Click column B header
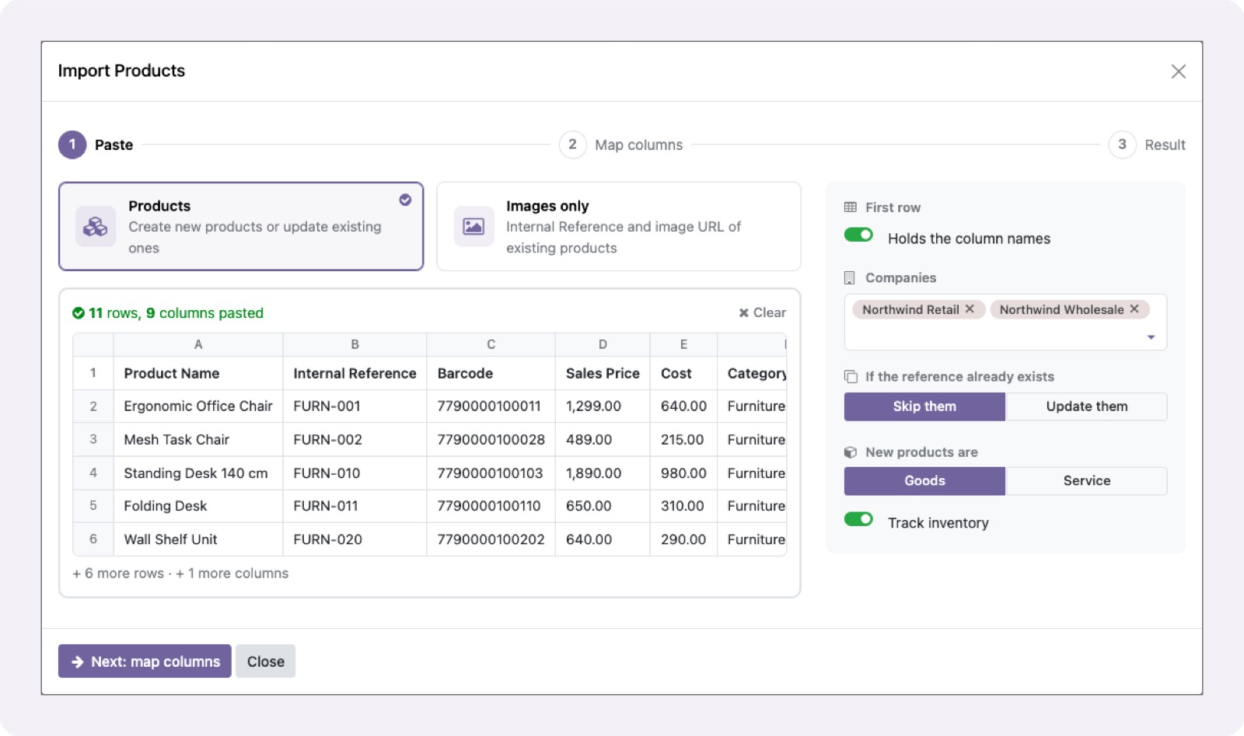The height and width of the screenshot is (736, 1244). pyautogui.click(x=355, y=344)
